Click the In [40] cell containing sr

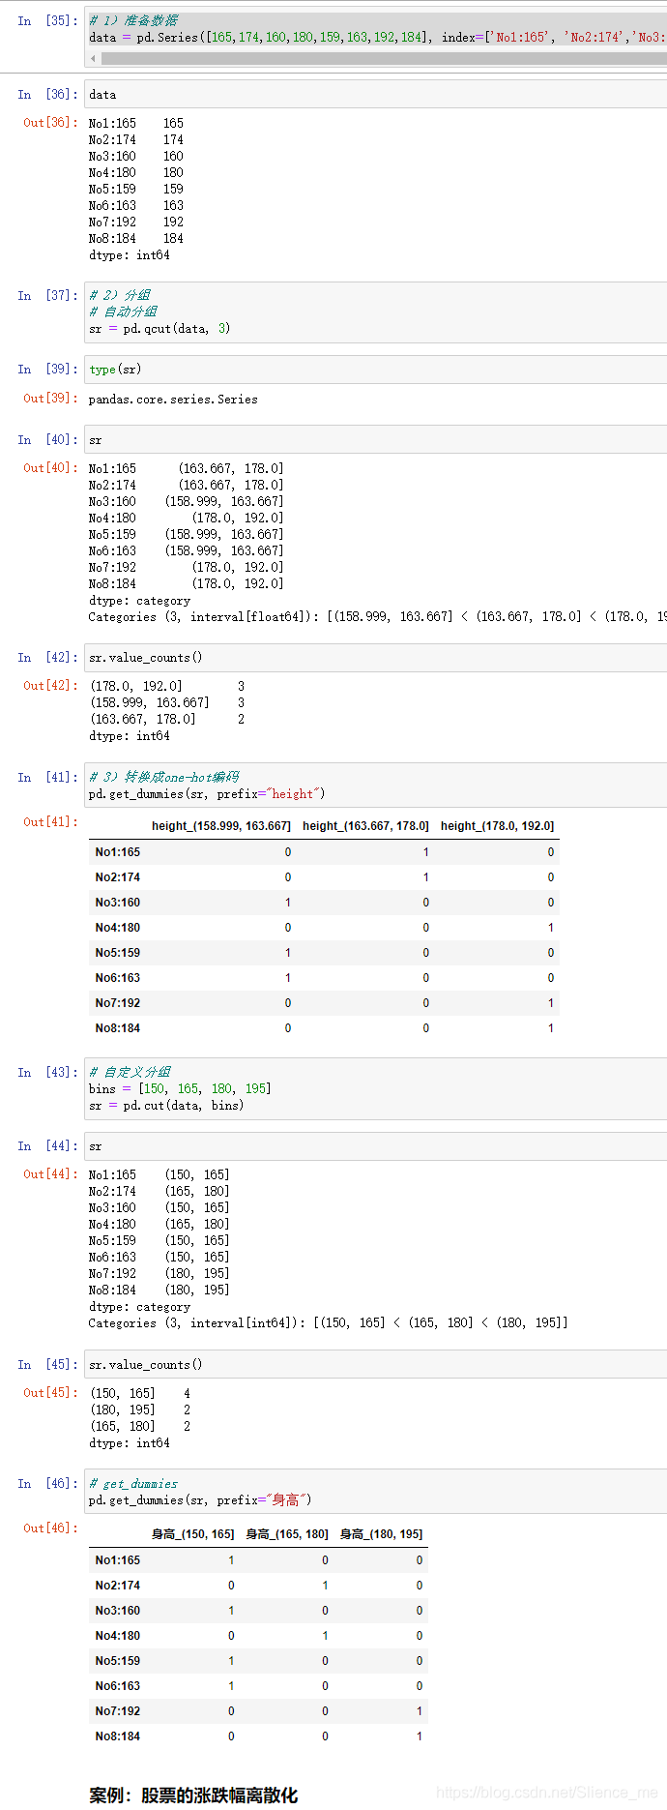[376, 440]
